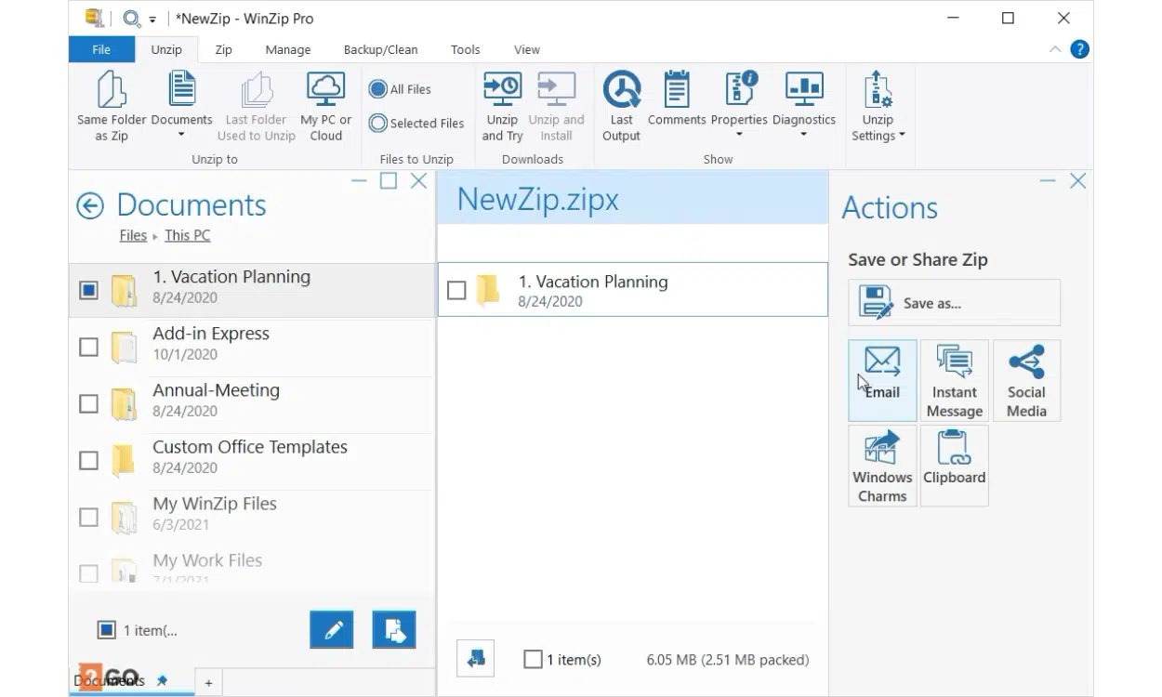Maximize the Documents pane
Viewport: 1162px width, 697px height.
click(x=389, y=180)
